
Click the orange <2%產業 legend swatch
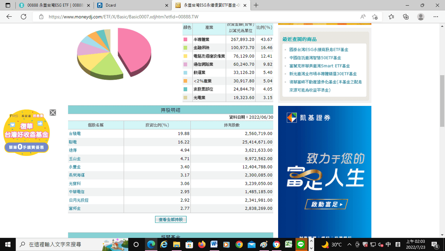tap(185, 81)
